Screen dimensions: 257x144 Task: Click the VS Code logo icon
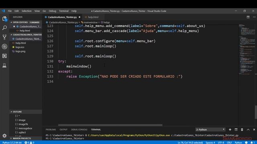3,11
